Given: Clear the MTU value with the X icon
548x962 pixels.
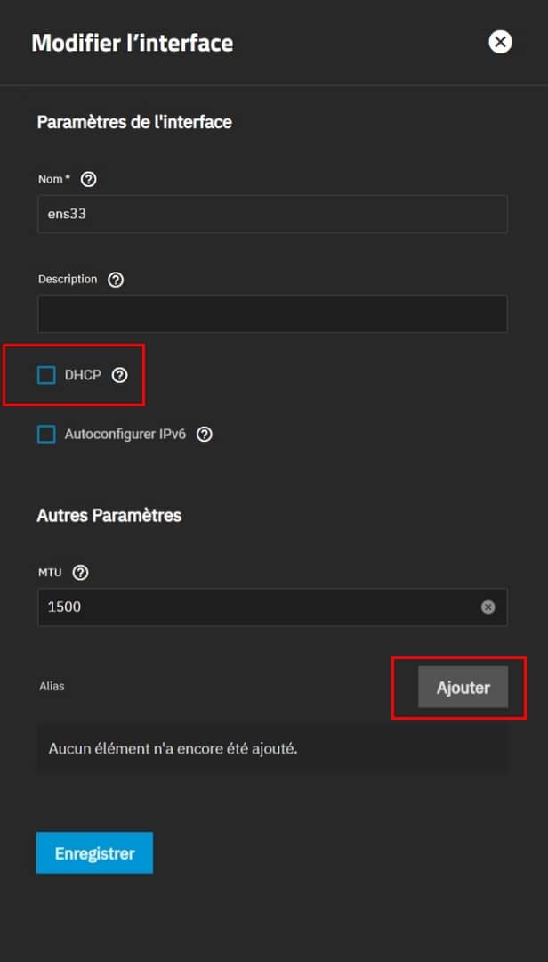Looking at the screenshot, I should coord(488,607).
